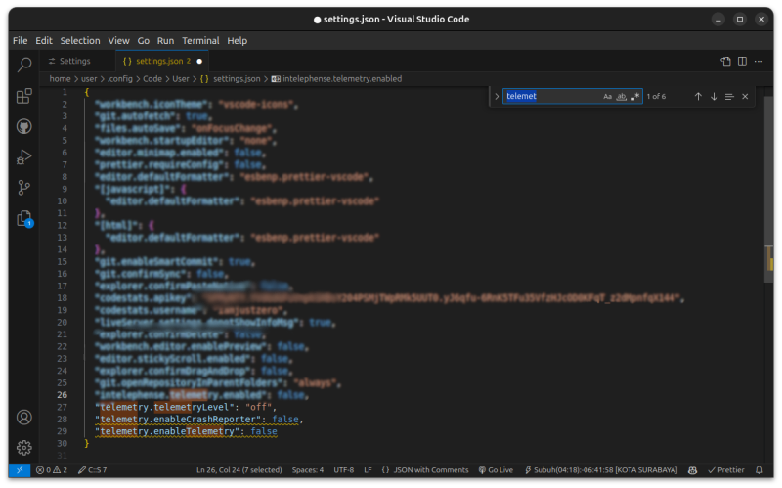Click Go Live in the status bar
This screenshot has width=782, height=488.
click(x=496, y=470)
